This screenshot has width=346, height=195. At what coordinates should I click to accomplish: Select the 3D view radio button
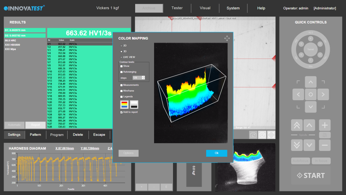[121, 51]
